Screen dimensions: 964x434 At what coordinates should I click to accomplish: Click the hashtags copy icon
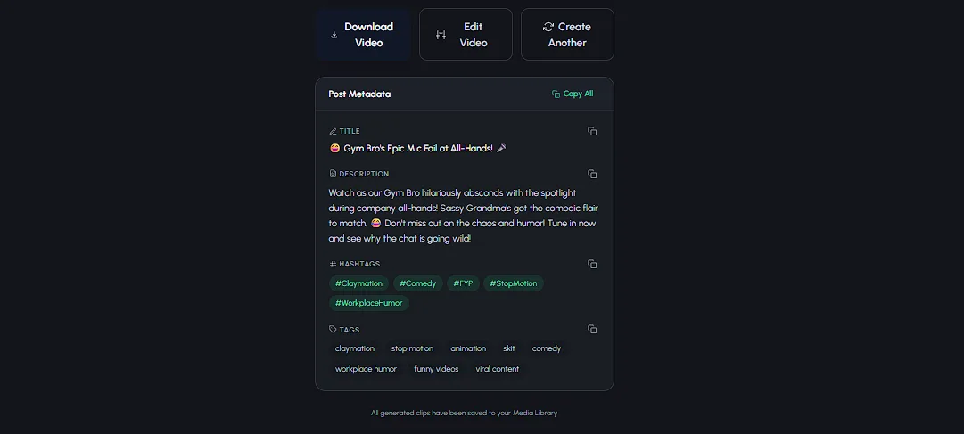tap(592, 264)
